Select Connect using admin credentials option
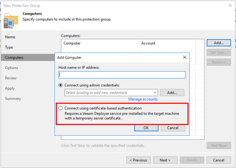This screenshot has width=236, height=168. point(61,85)
